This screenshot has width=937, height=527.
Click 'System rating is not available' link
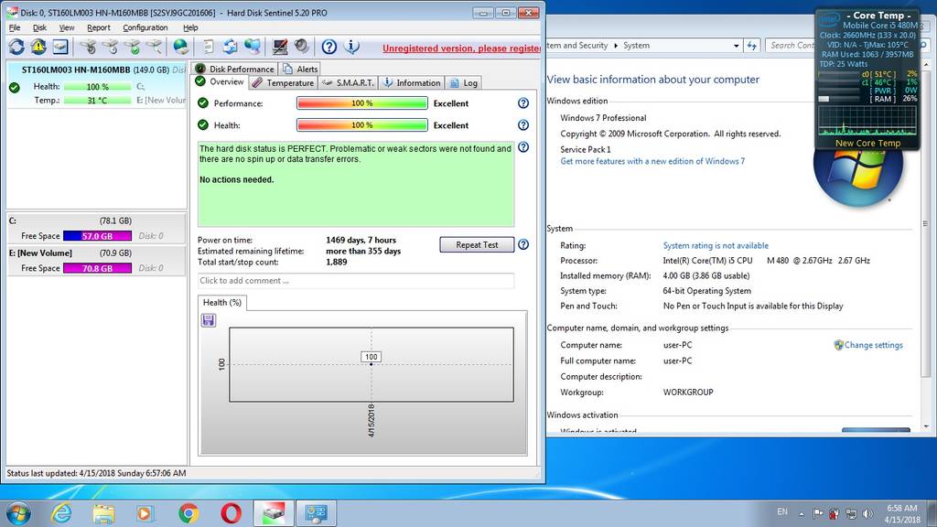click(x=716, y=245)
